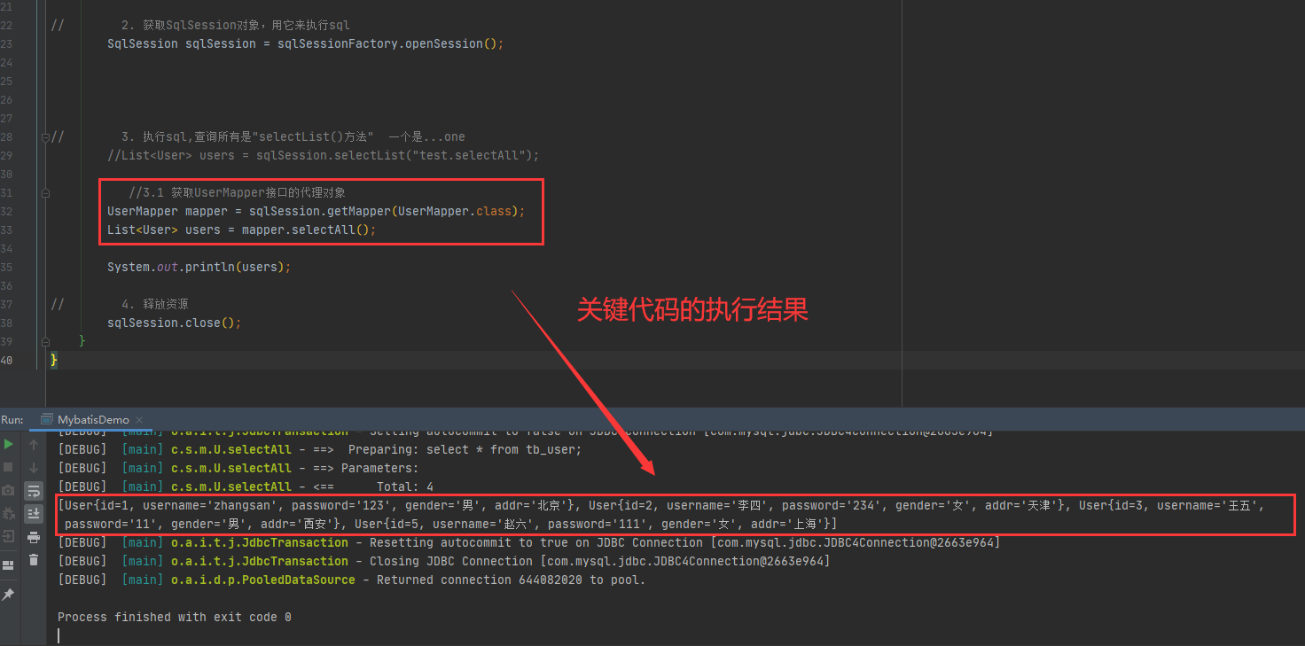Print the console output with the printer icon
Viewport: 1305px width, 646px height.
(x=34, y=536)
